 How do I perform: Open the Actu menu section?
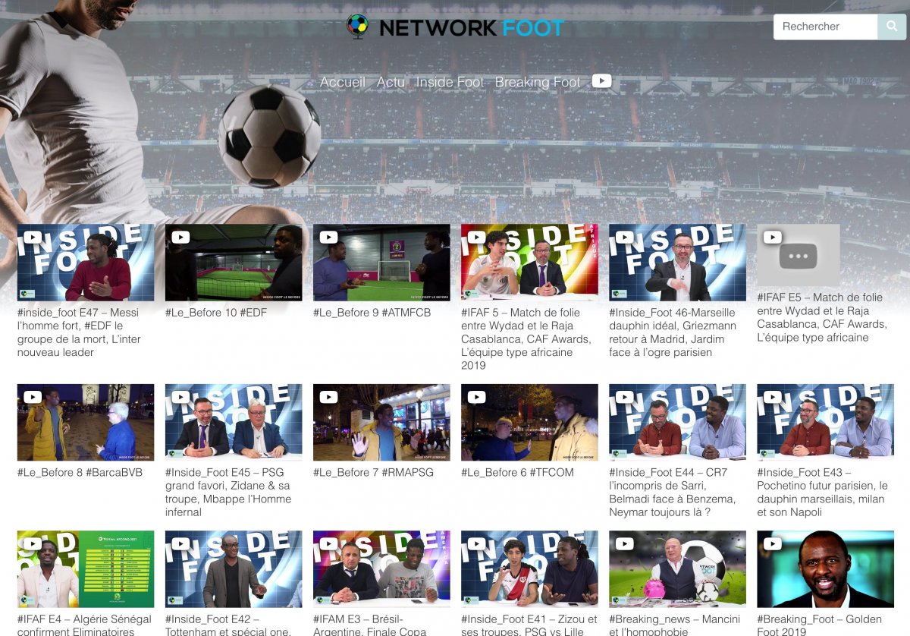(x=391, y=82)
